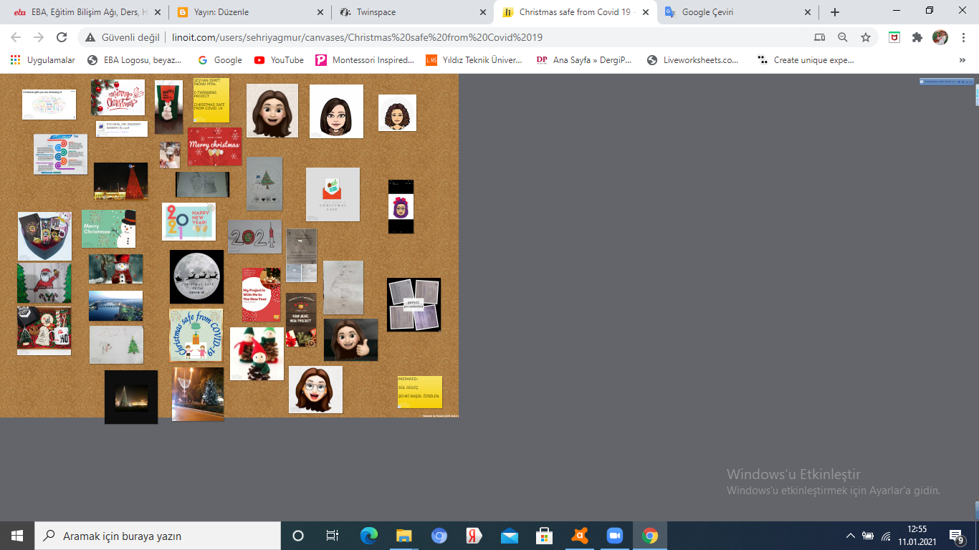979x550 pixels.
Task: Open the hand-drawn Santa window photo
Action: [x=44, y=284]
